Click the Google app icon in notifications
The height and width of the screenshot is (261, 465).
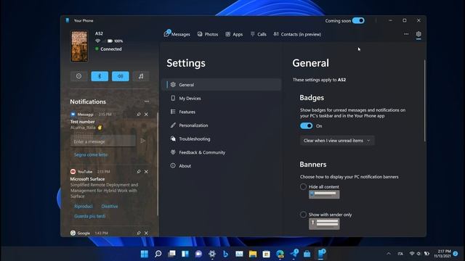click(73, 233)
